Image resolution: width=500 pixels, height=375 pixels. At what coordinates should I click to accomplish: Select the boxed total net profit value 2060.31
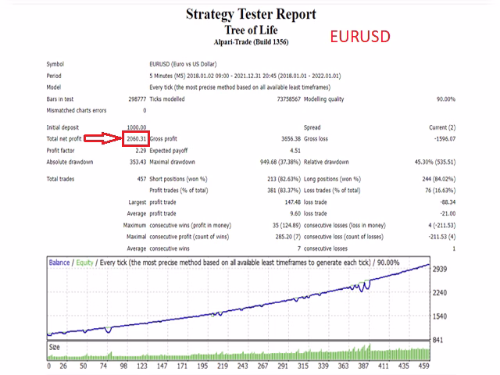(x=136, y=139)
